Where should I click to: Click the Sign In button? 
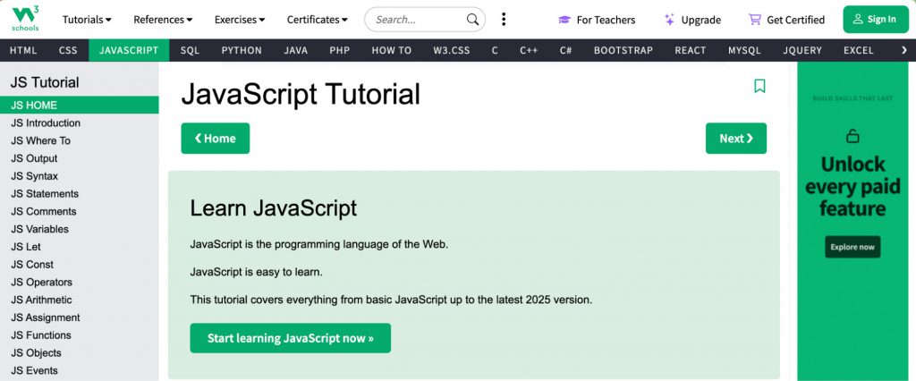tap(875, 20)
